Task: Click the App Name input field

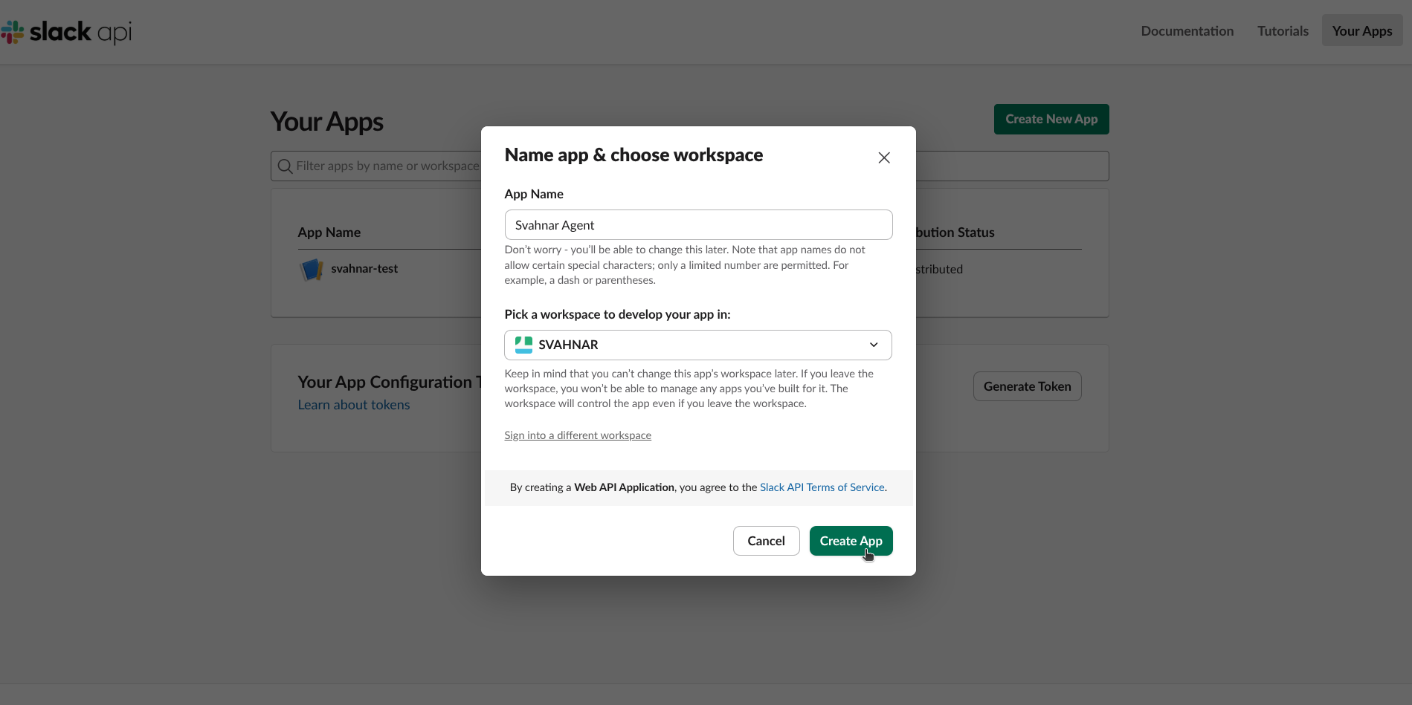Action: [698, 225]
